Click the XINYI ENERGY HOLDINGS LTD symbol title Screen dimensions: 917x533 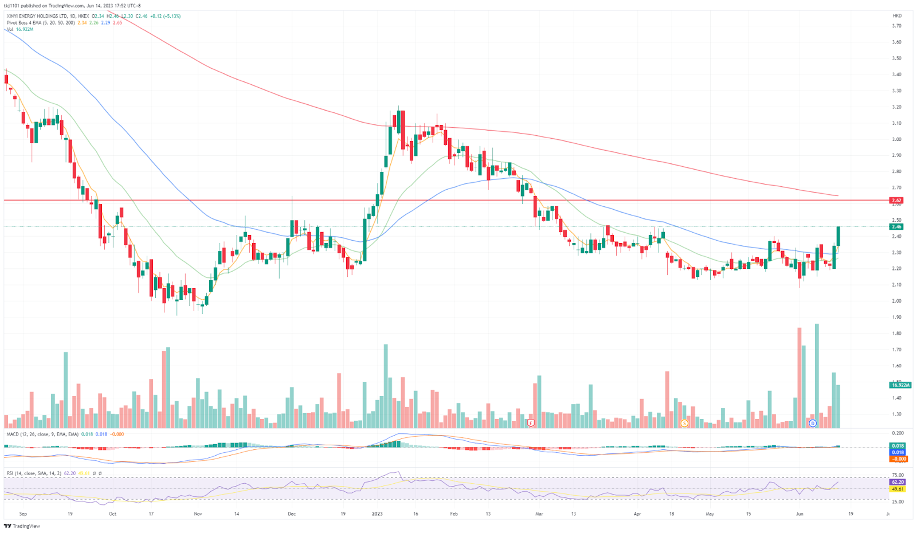point(37,16)
